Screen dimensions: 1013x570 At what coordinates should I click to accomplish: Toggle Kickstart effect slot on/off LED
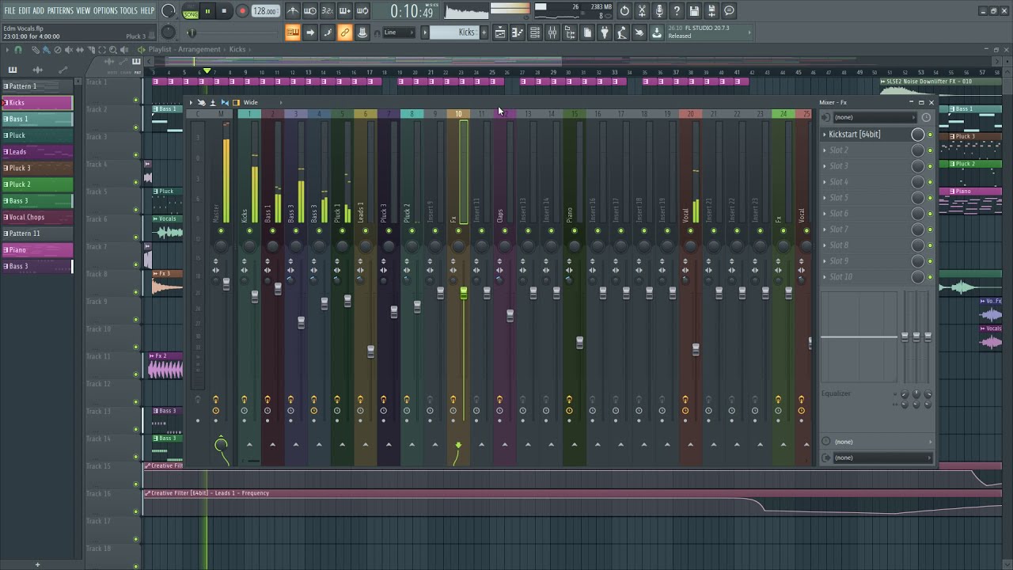click(930, 135)
